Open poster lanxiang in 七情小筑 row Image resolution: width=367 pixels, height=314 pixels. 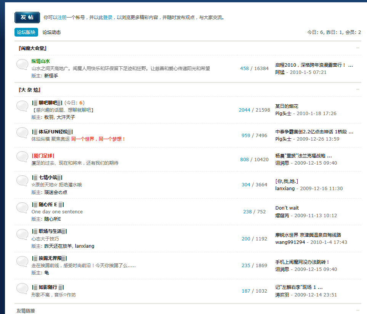click(x=285, y=189)
